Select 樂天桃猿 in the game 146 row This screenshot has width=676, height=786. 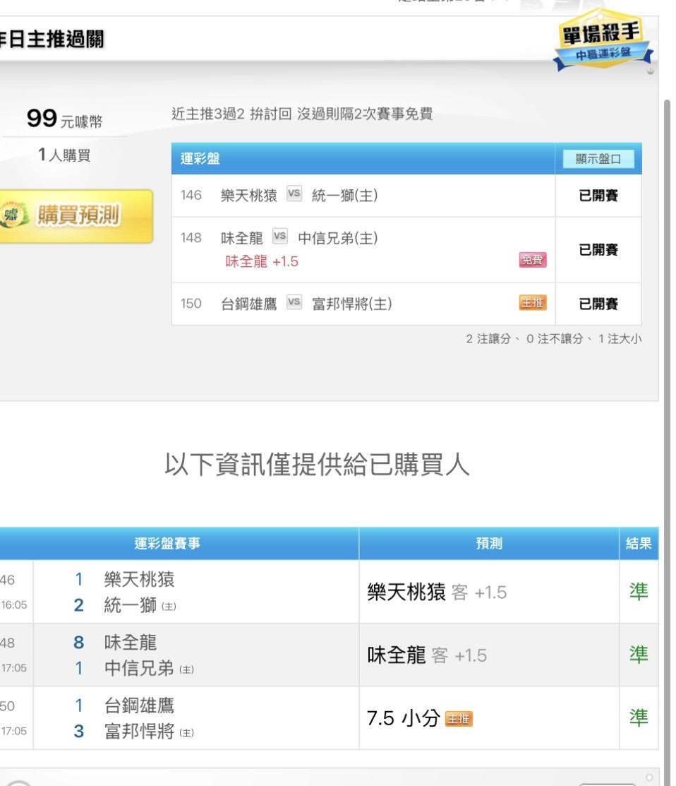point(249,195)
